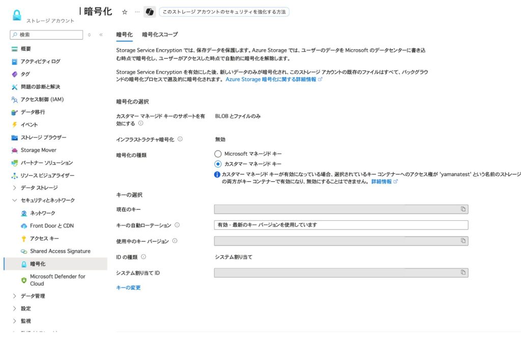
Task: Copy the system-assigned ID value
Action: click(463, 272)
